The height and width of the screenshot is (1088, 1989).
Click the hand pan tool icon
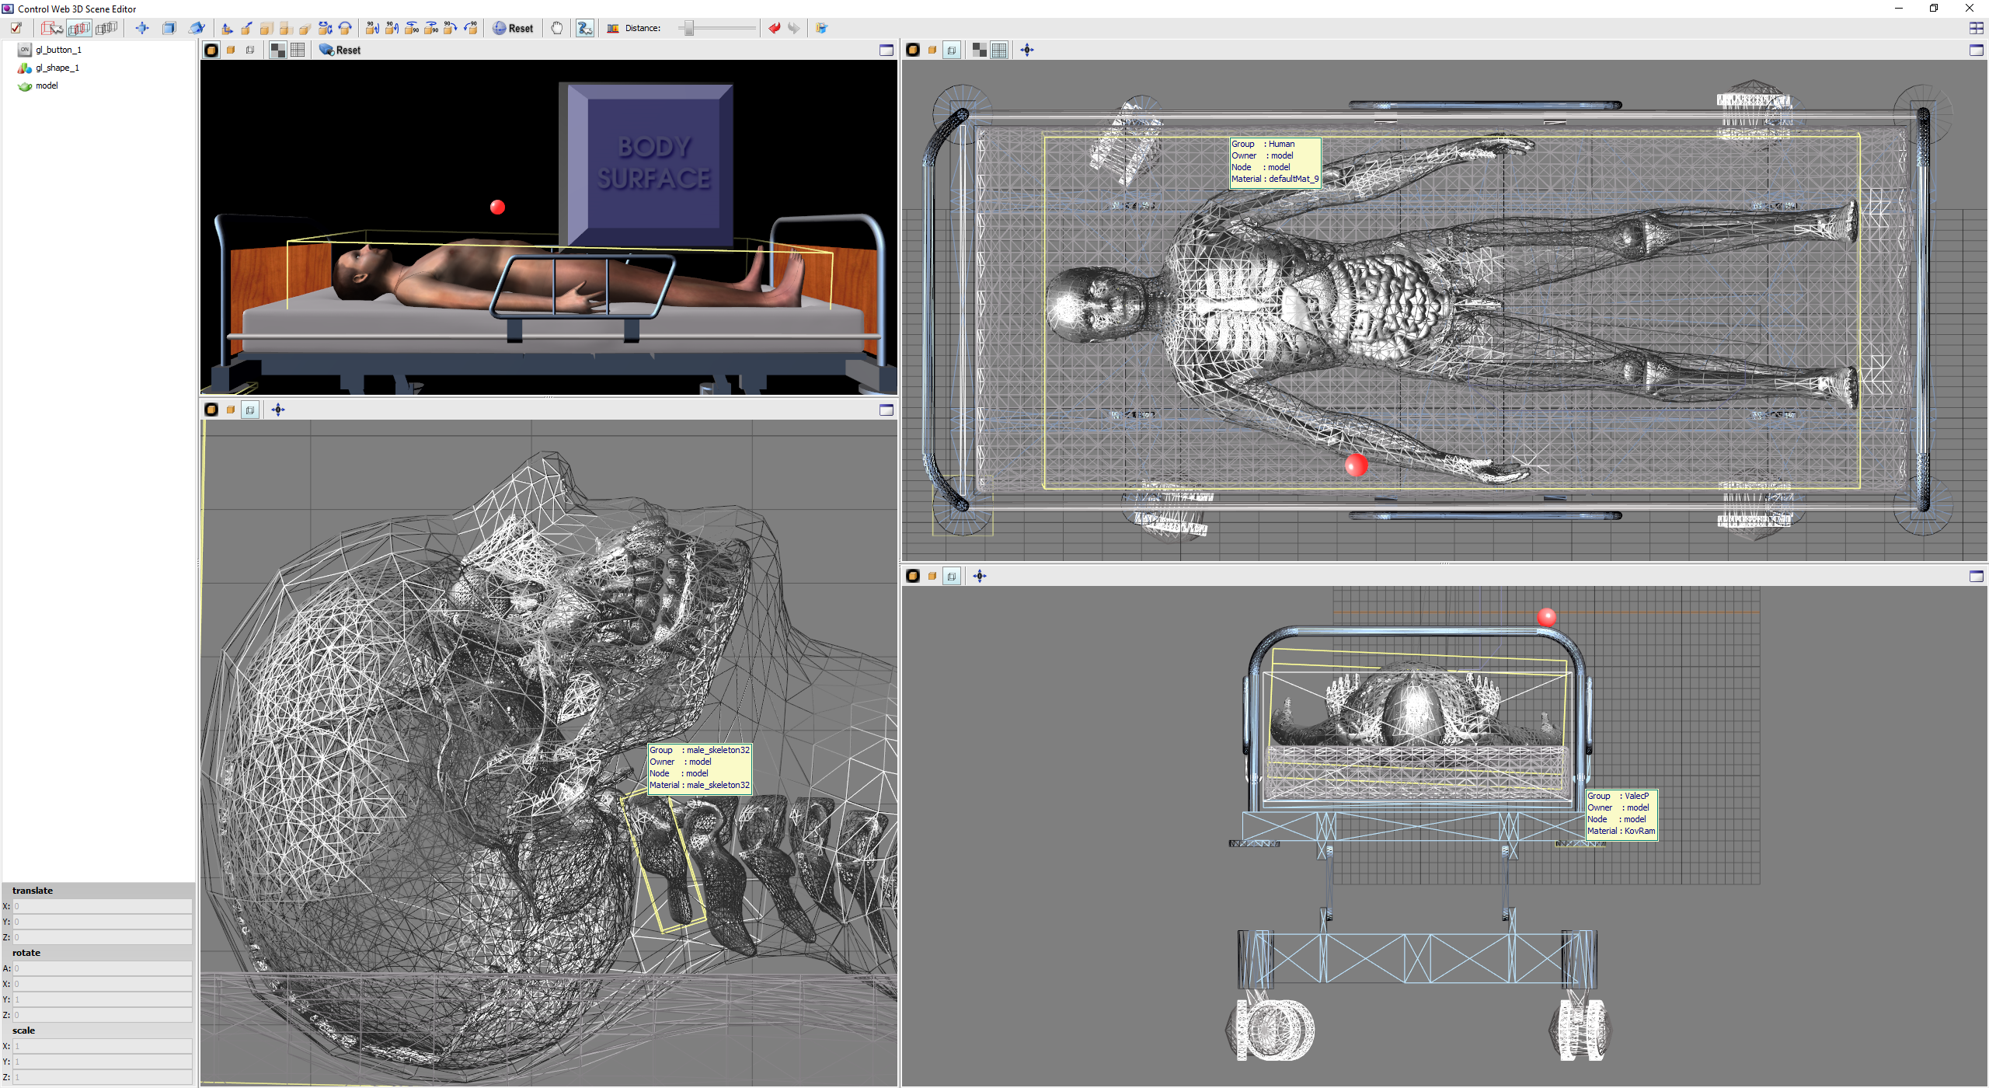[x=557, y=28]
